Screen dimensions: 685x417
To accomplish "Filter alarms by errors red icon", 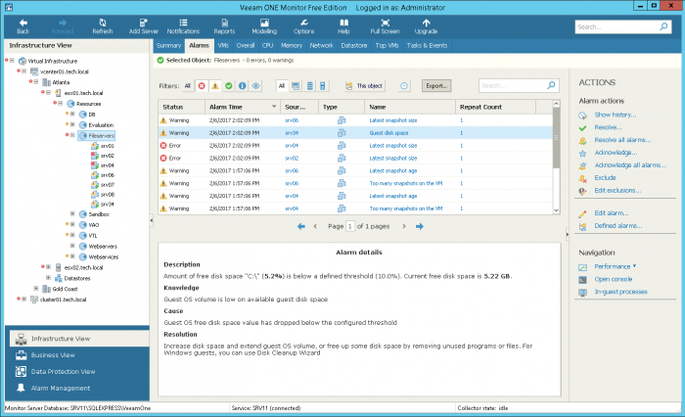I will click(202, 86).
